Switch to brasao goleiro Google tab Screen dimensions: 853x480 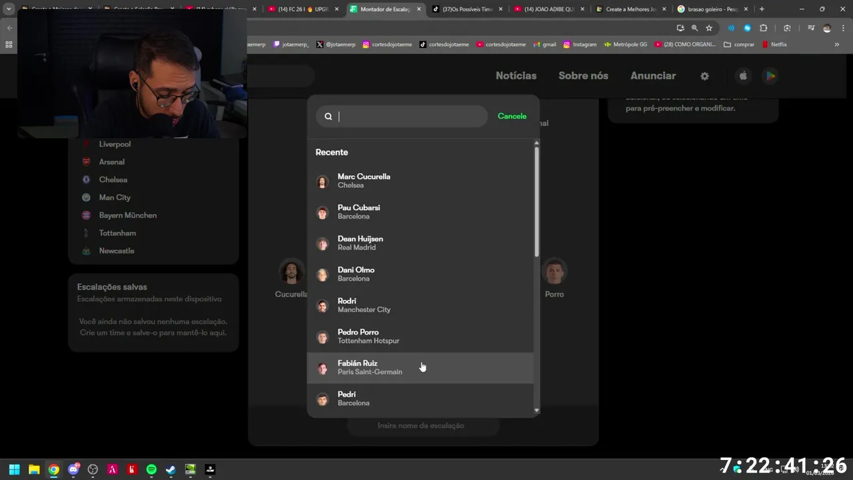[x=712, y=9]
